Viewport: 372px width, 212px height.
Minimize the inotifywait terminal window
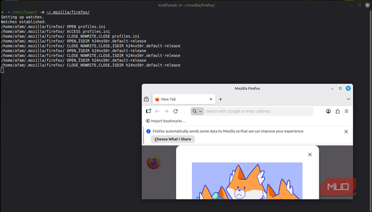pyautogui.click(x=351, y=5)
